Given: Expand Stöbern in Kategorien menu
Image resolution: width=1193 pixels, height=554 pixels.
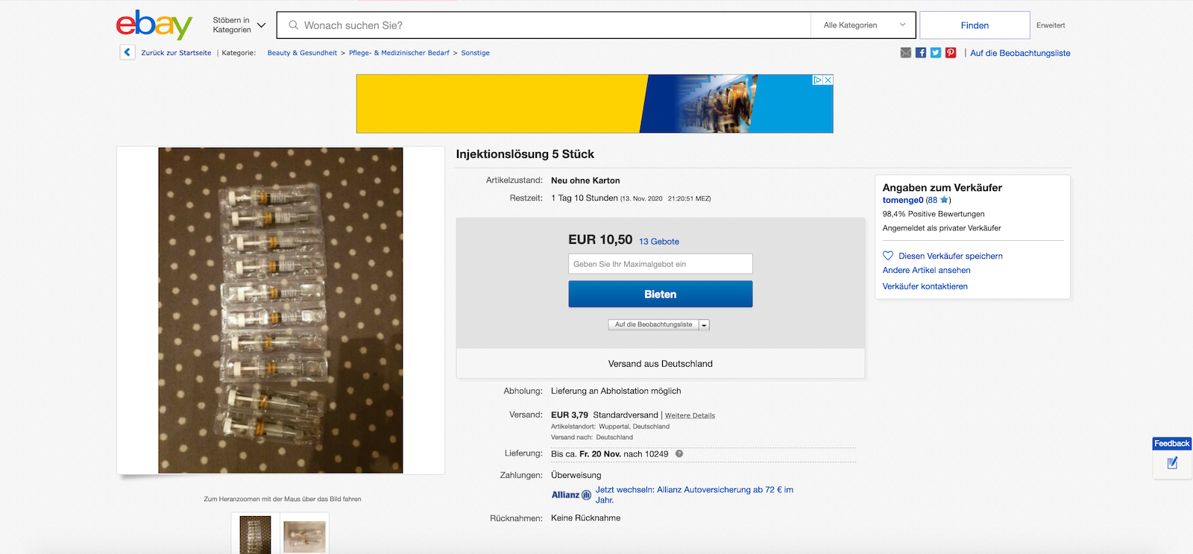Looking at the screenshot, I should [x=239, y=25].
